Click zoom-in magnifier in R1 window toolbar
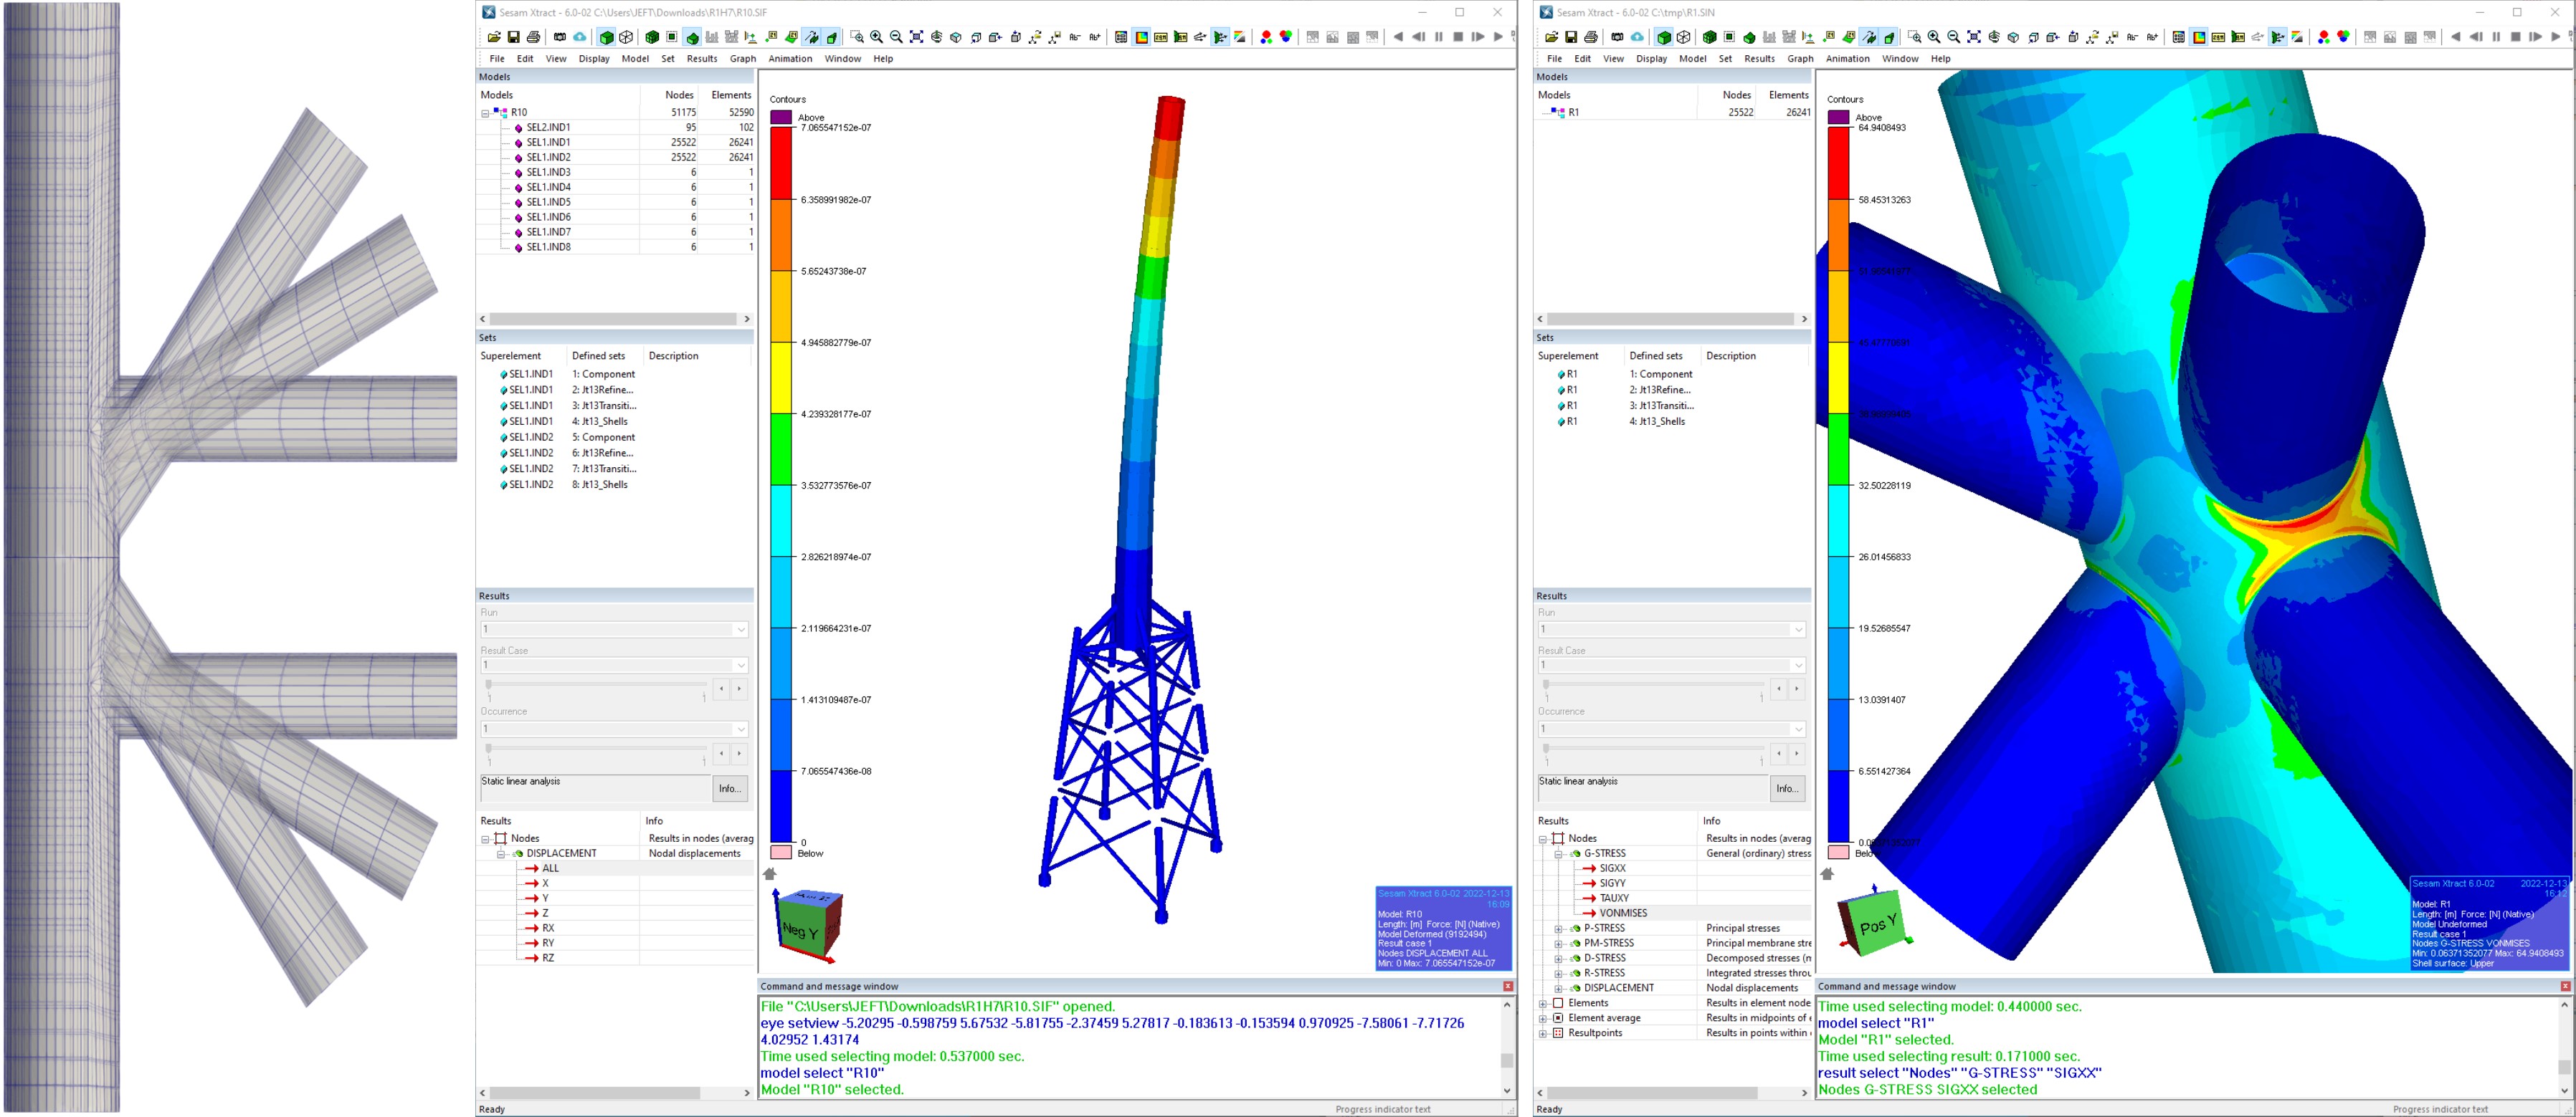The image size is (2576, 1117). (x=1934, y=37)
